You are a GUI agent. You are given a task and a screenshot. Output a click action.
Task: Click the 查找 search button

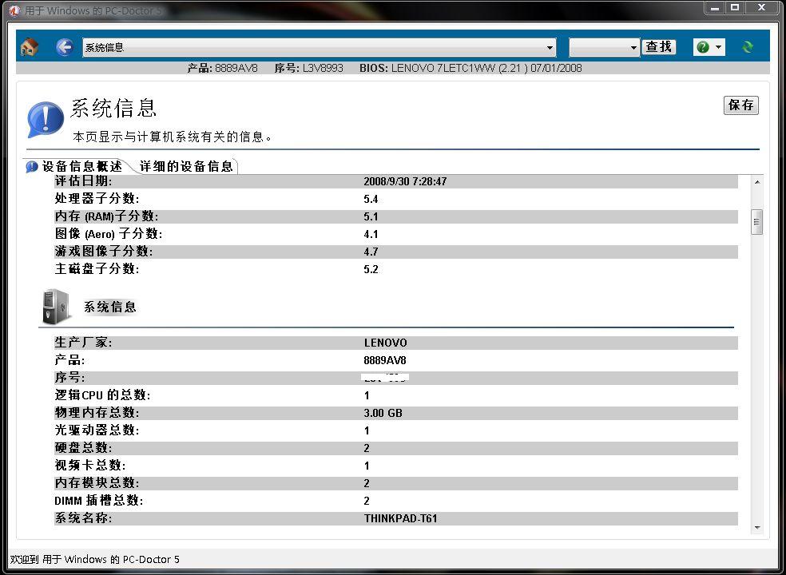[x=659, y=47]
